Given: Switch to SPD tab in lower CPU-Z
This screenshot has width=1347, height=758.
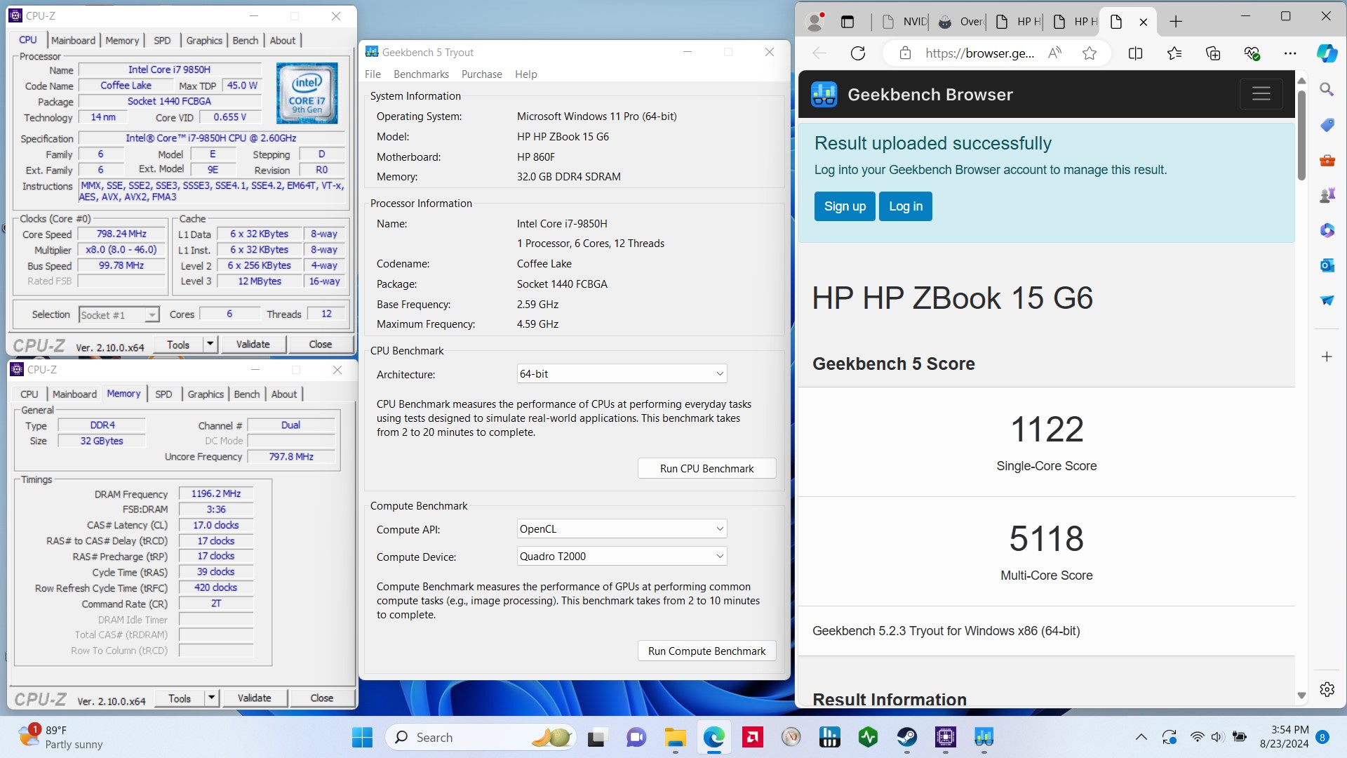Looking at the screenshot, I should coord(163,394).
